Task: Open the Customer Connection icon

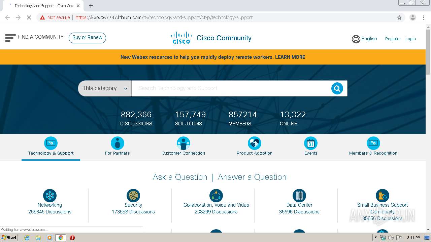Action: pos(183,143)
